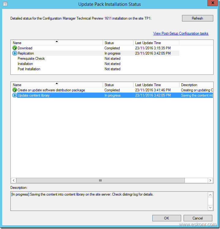The image size is (220, 229).
Task: Sort bottom list by Status column header
Action: [118, 85]
